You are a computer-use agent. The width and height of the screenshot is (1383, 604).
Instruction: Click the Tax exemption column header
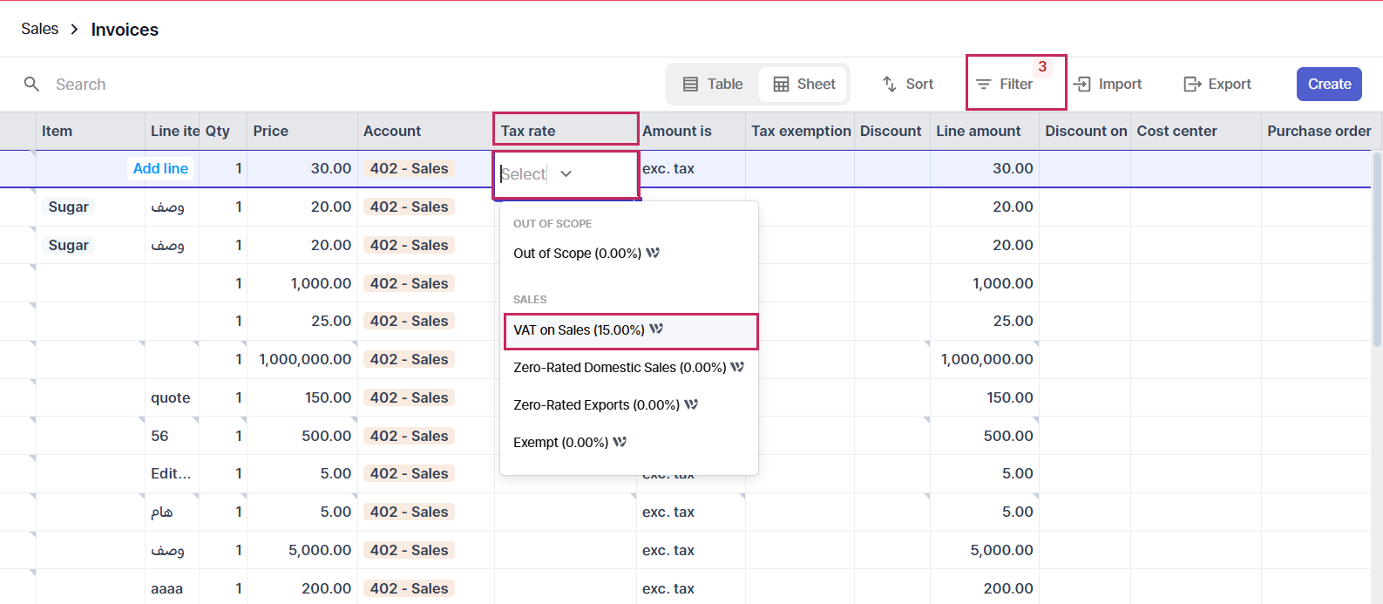(x=800, y=131)
